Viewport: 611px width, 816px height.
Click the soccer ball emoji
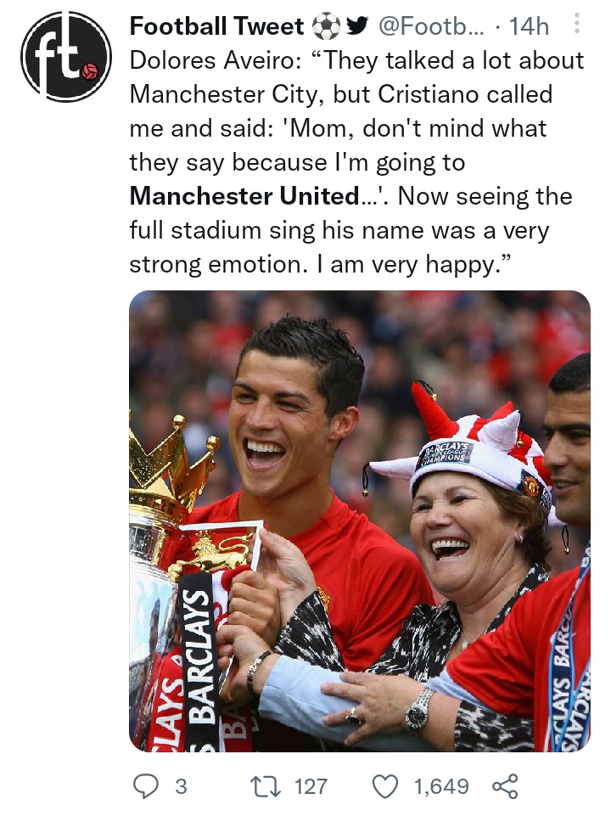326,26
